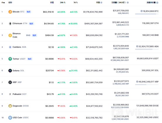Click Polkadot market cap $43,250,193,746
This screenshot has width=162, height=123.
coord(94,94)
